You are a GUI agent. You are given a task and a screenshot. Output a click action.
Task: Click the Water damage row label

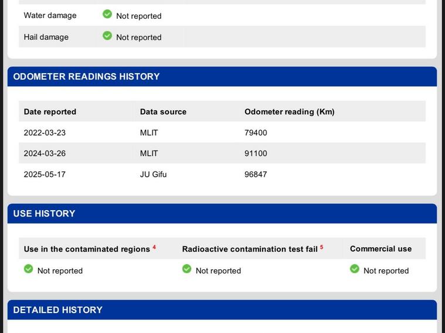click(x=50, y=15)
